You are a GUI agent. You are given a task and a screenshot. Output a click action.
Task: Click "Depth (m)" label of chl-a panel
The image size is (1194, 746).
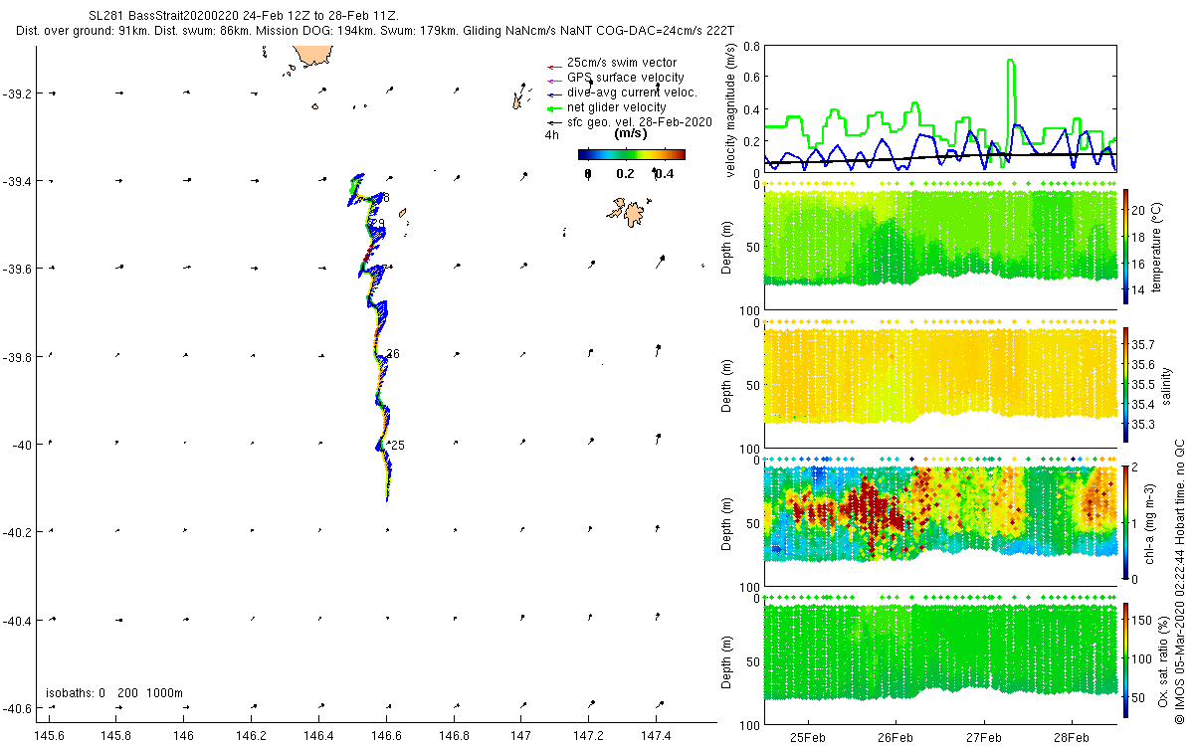727,522
